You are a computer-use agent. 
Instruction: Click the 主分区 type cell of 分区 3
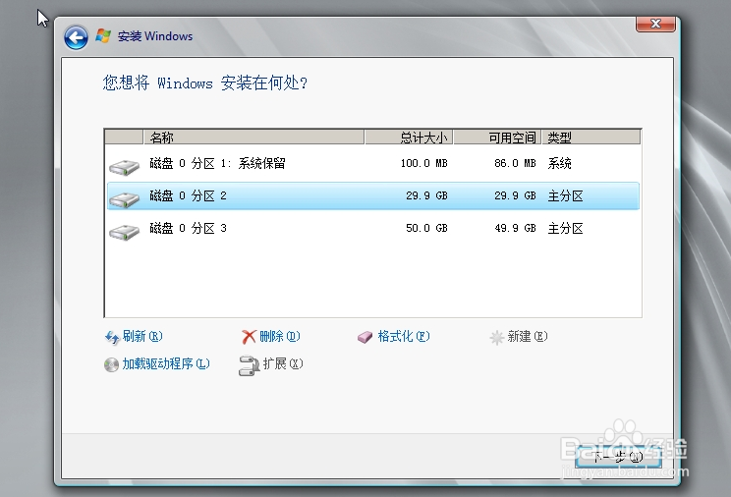[566, 229]
